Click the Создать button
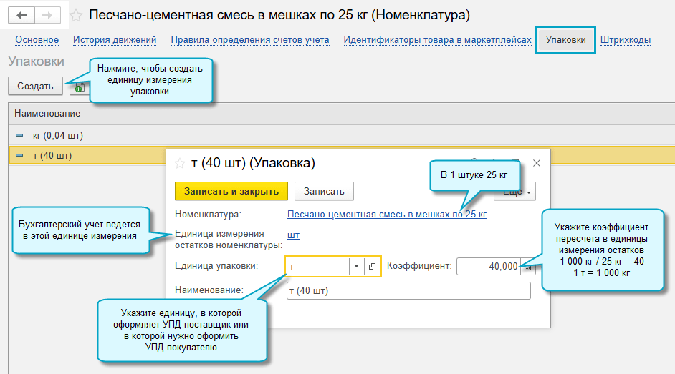 click(x=35, y=87)
